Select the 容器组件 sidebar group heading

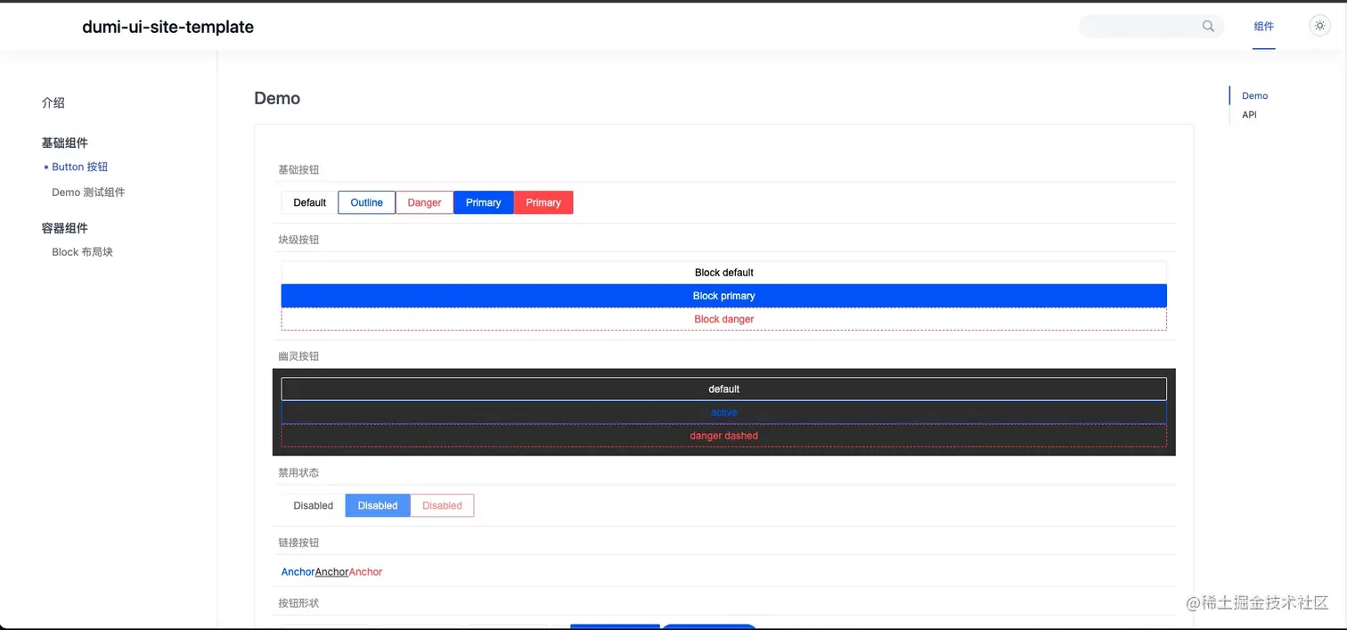coord(64,228)
